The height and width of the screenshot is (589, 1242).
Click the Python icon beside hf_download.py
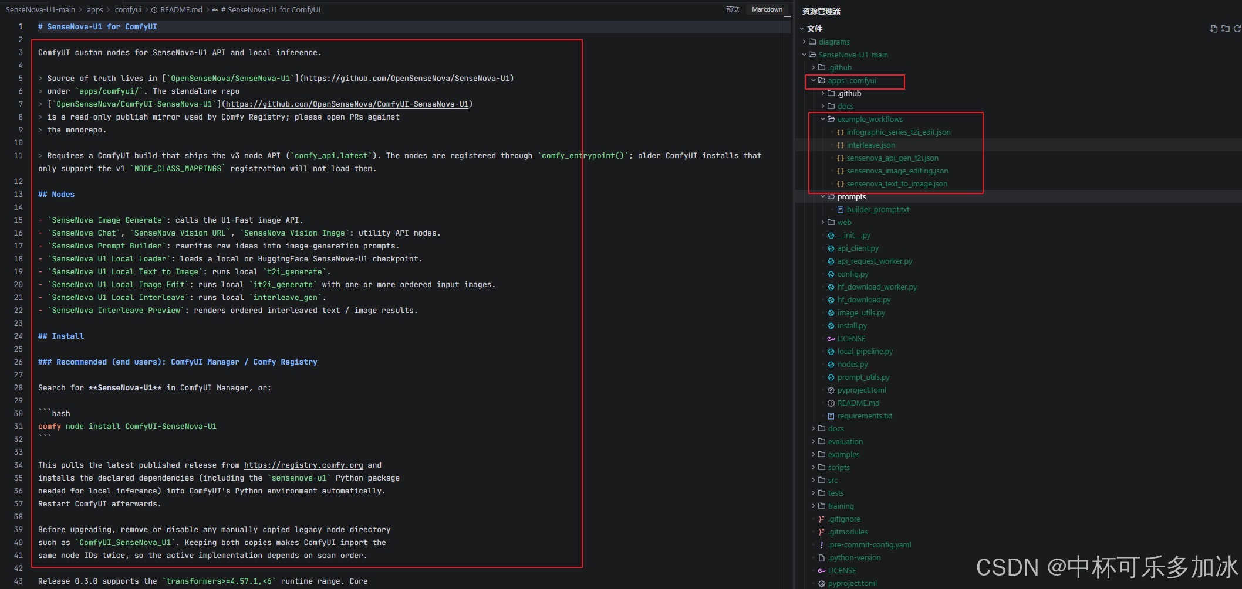tap(831, 300)
